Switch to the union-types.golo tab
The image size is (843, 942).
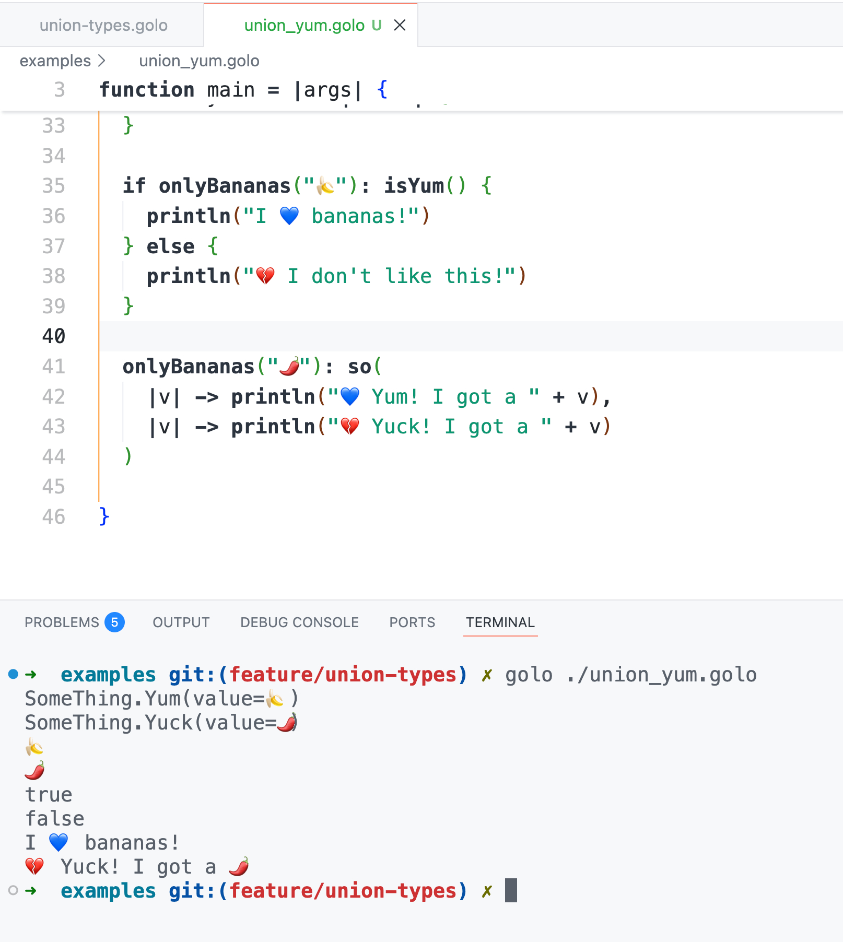point(103,25)
